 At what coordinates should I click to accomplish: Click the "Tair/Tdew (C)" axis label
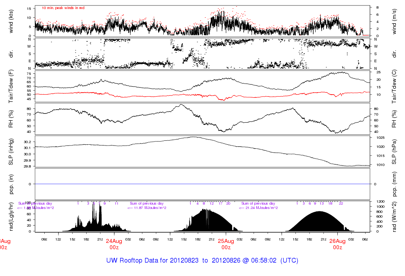(x=394, y=86)
